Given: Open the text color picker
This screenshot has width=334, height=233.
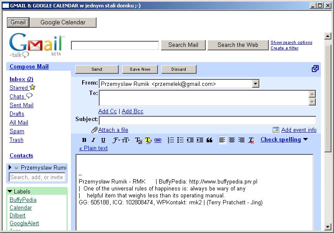Looking at the screenshot, I should pyautogui.click(x=139, y=140).
